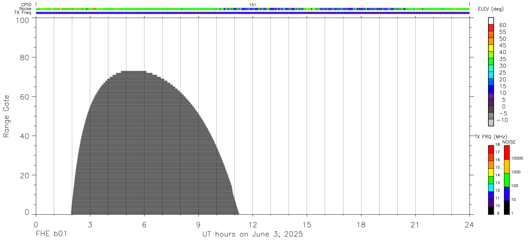528x243 pixels.
Task: Click the 'UT hours on June 3, 2025' axis title
Action: [x=253, y=234]
